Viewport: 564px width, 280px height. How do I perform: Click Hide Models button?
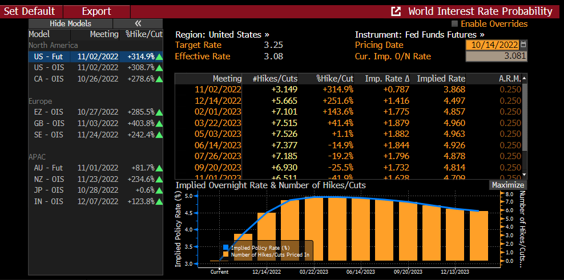[x=70, y=24]
